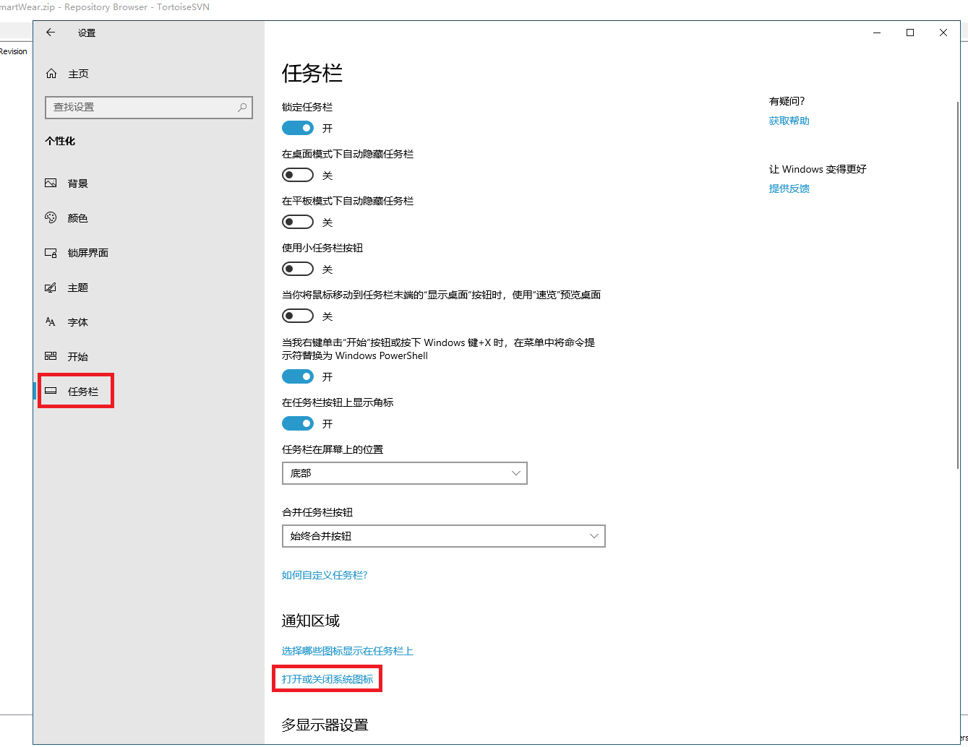Image resolution: width=968 pixels, height=747 pixels.
Task: Click the 获取帮助 help link
Action: 789,121
